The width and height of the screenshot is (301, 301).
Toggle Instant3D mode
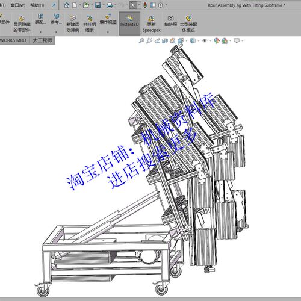coord(129,23)
